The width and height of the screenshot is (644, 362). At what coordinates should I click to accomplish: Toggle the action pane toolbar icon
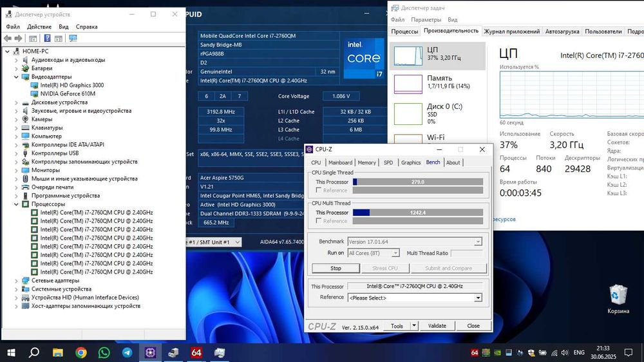tap(59, 38)
